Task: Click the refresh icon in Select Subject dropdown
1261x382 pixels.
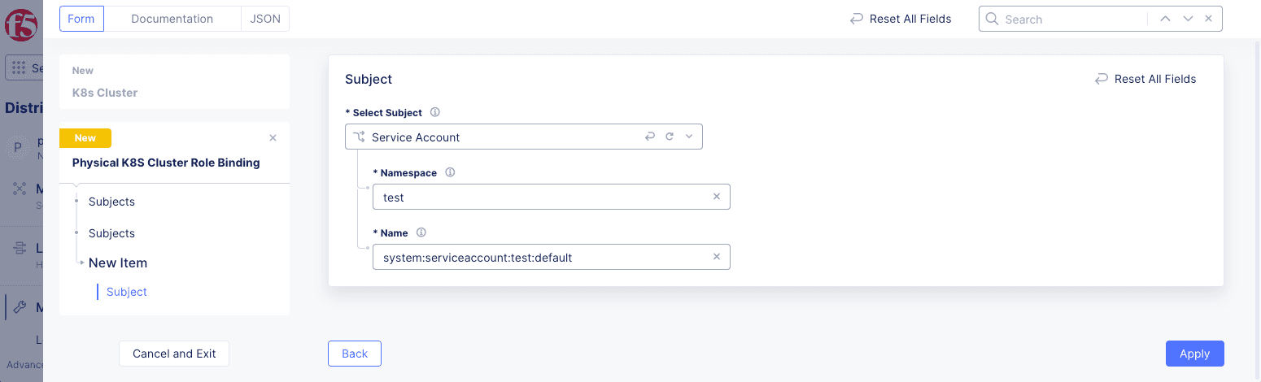Action: (x=670, y=137)
